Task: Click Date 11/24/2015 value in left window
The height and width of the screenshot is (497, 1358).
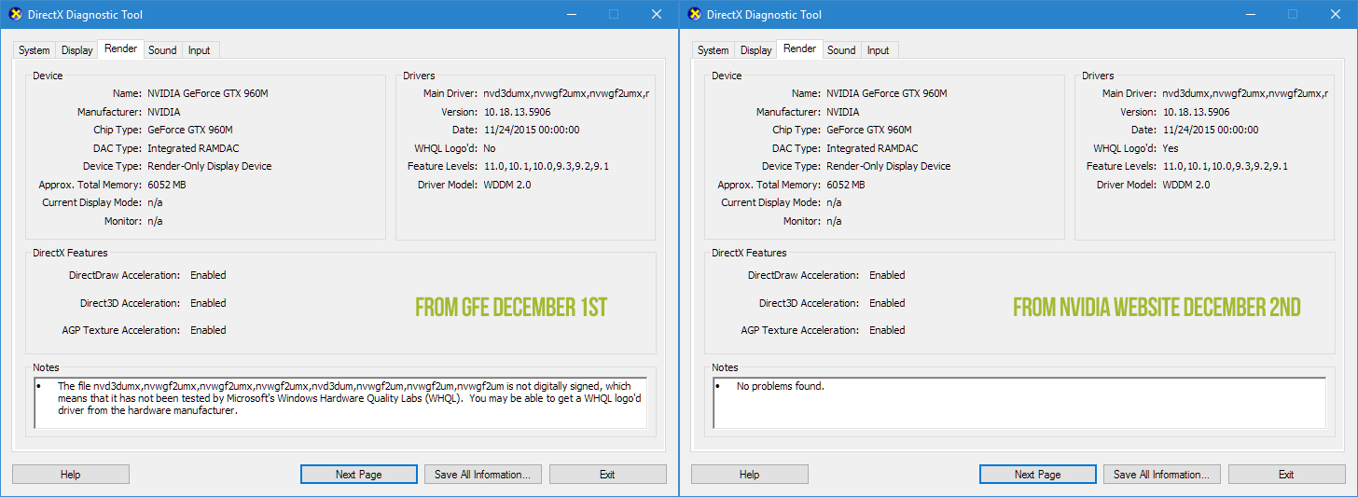Action: (x=532, y=130)
